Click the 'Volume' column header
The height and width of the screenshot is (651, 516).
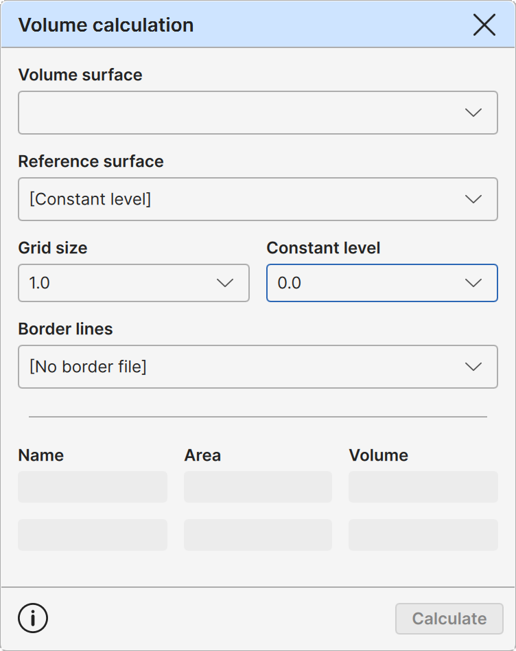point(378,455)
